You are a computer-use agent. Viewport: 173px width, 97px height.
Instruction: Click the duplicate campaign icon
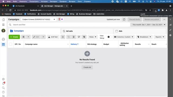click(x=24, y=37)
